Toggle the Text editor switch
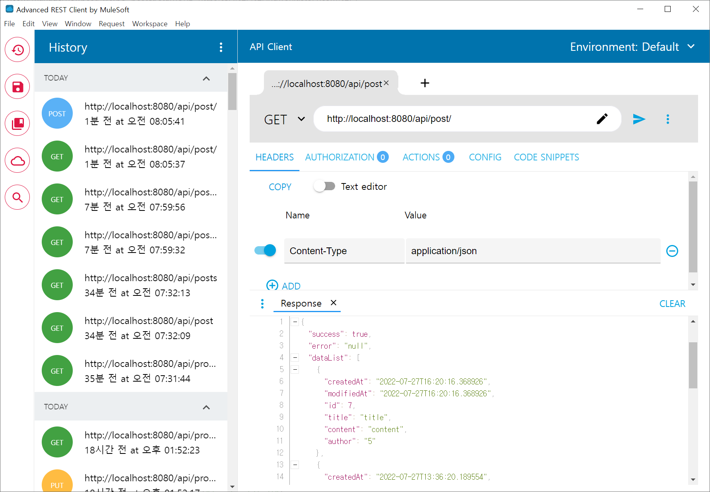 tap(324, 186)
